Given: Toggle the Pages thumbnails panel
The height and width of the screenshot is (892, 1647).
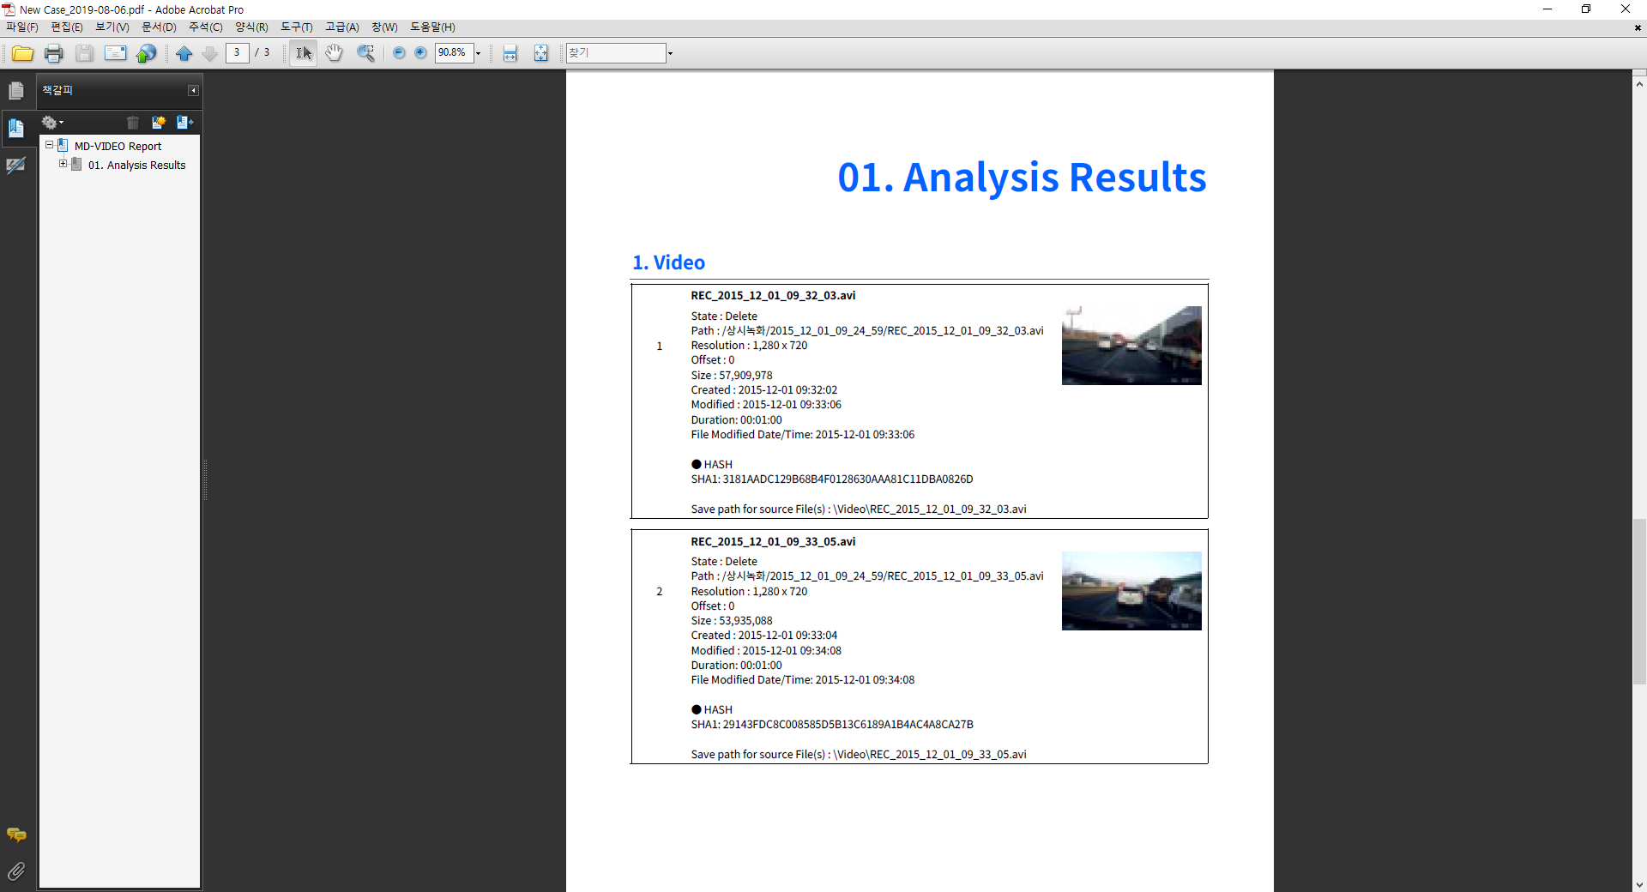Looking at the screenshot, I should click(x=16, y=91).
